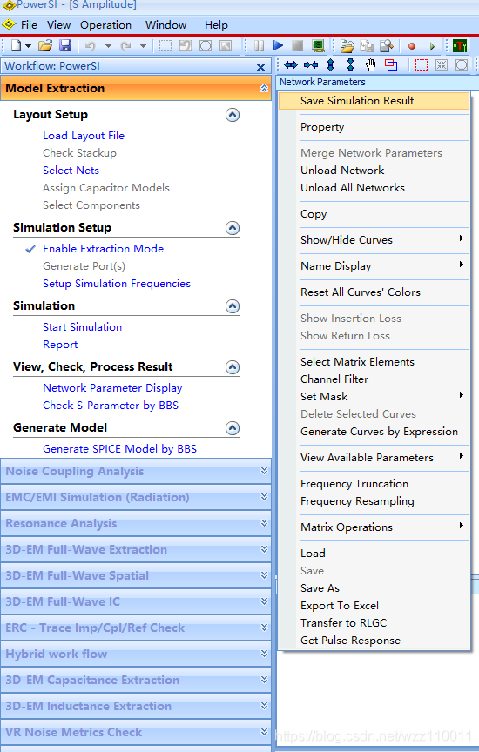Click the overlapping red-blue rectangles icon
This screenshot has width=479, height=752.
coord(391,64)
